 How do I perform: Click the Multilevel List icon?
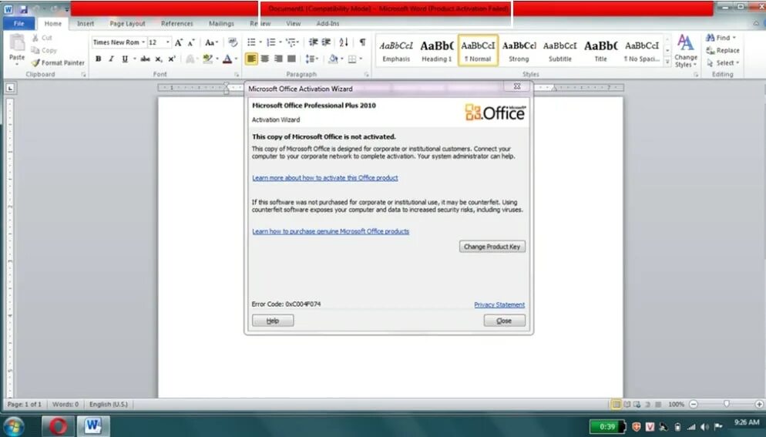tap(291, 42)
